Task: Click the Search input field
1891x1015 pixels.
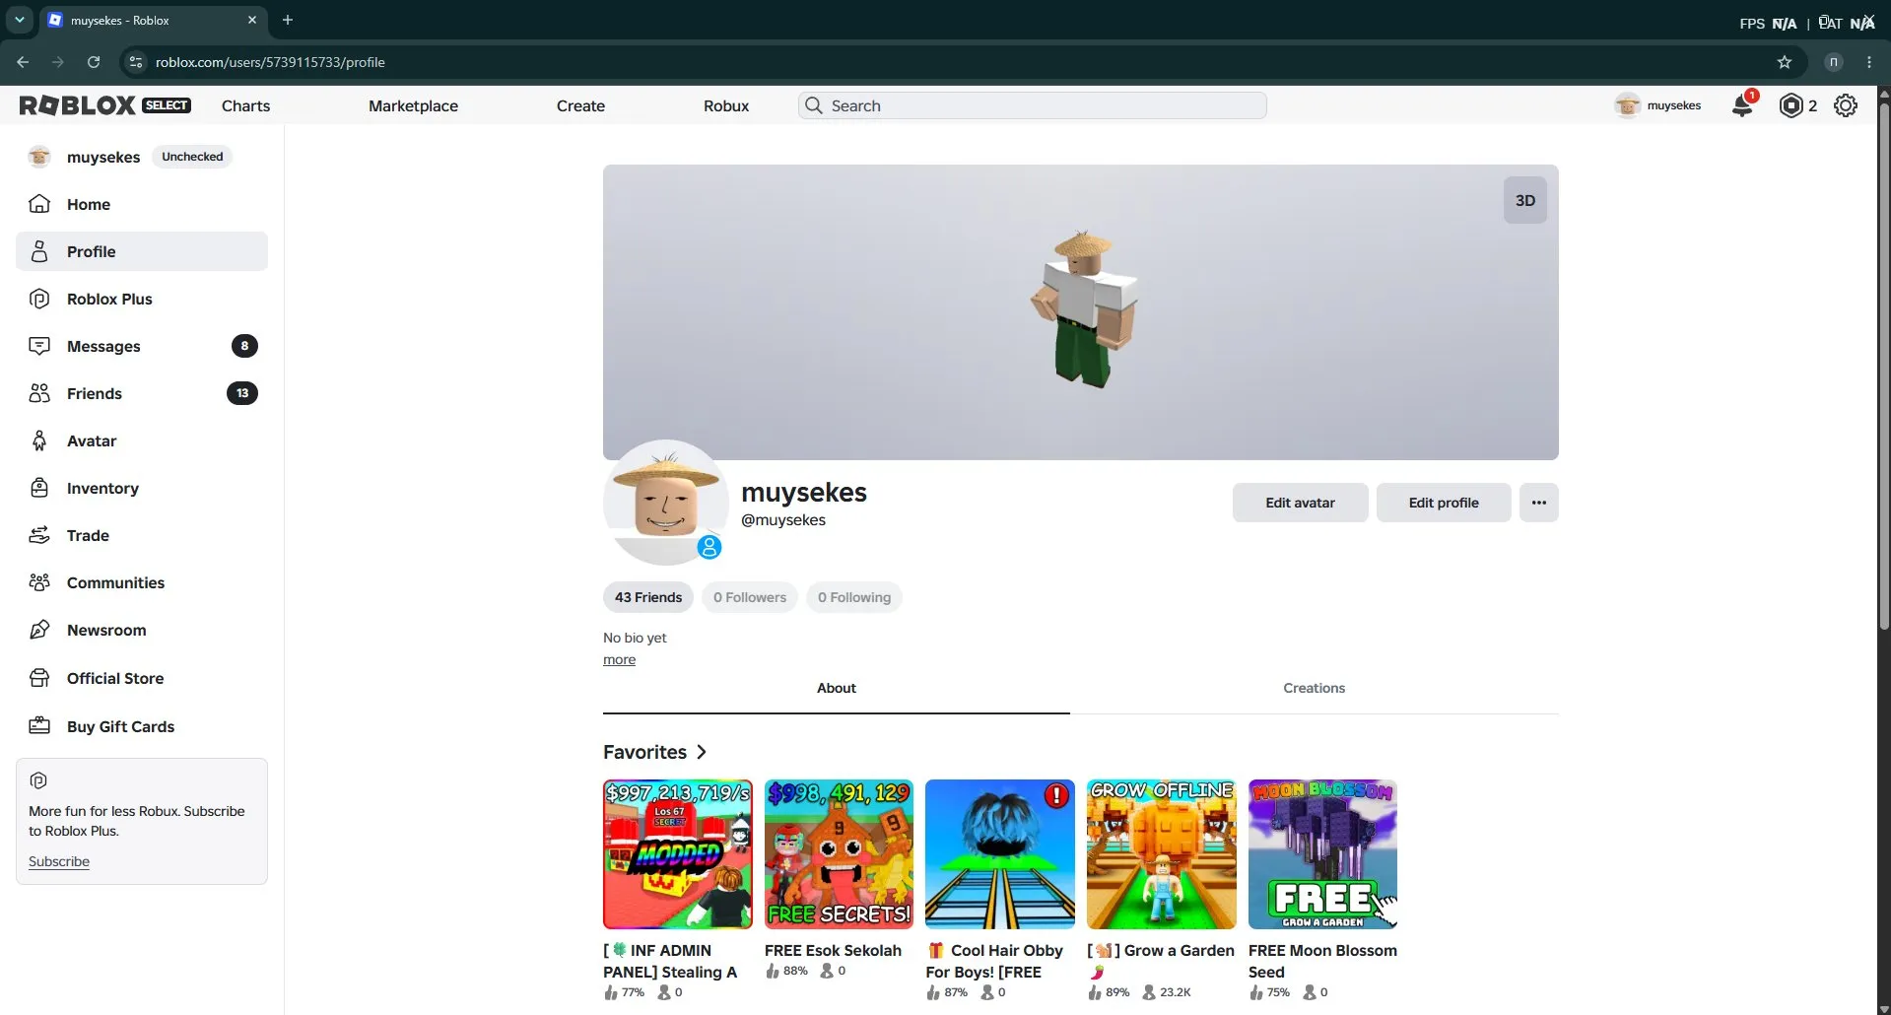Action: 1032,105
